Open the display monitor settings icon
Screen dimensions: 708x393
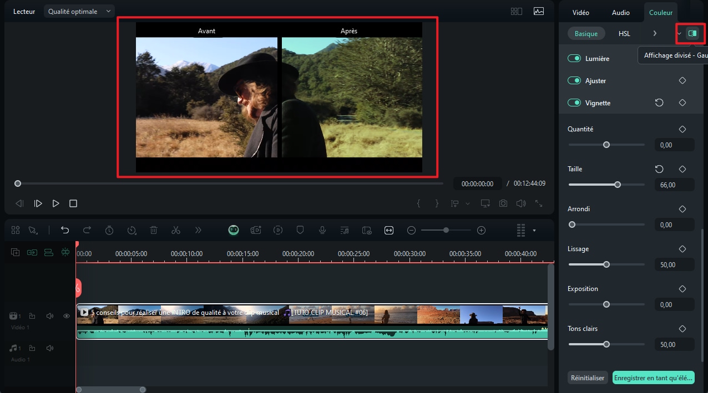pyautogui.click(x=485, y=203)
